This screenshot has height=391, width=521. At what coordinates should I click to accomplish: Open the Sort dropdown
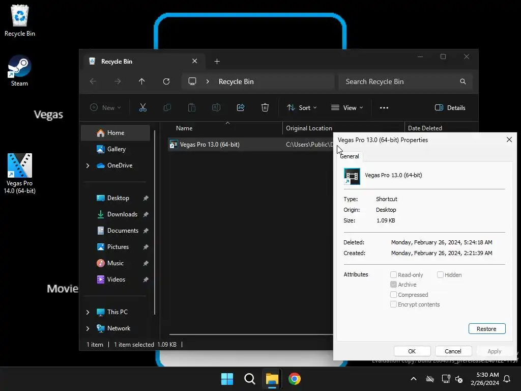click(302, 108)
